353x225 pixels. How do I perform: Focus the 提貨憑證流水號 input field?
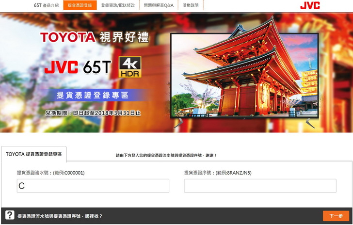point(93,186)
